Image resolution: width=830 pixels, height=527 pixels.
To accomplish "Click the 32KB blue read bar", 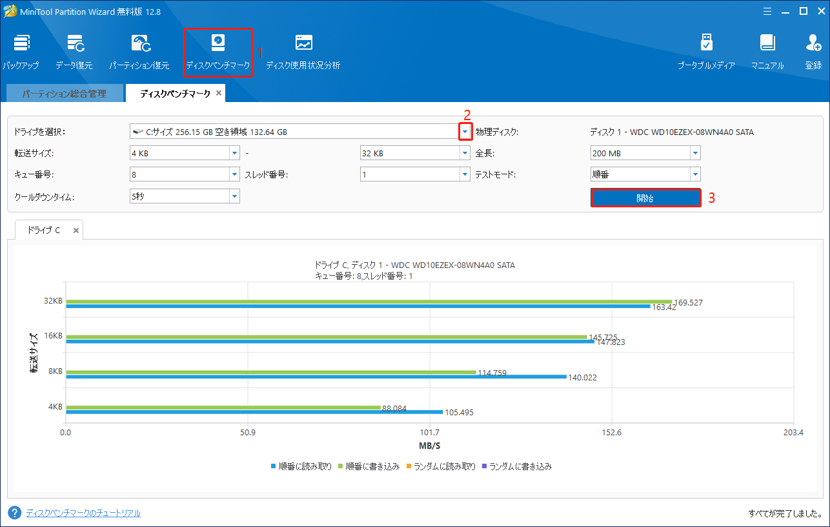I will pyautogui.click(x=358, y=306).
